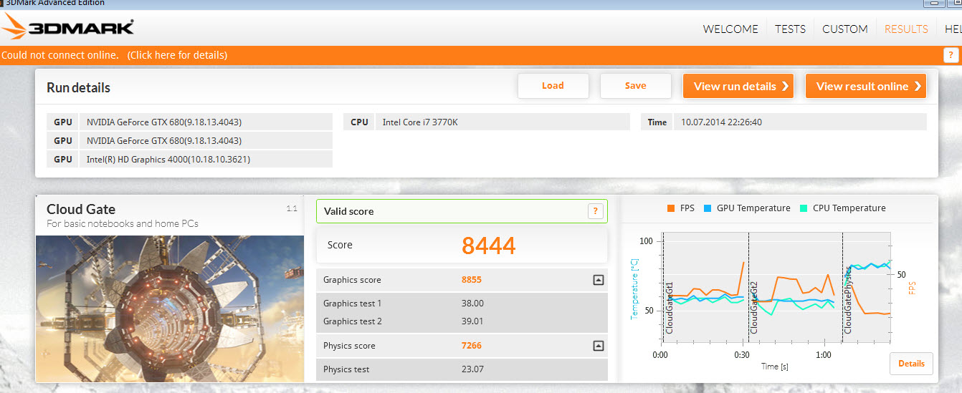
Task: Open help icon in orange notification bar
Action: tap(951, 55)
